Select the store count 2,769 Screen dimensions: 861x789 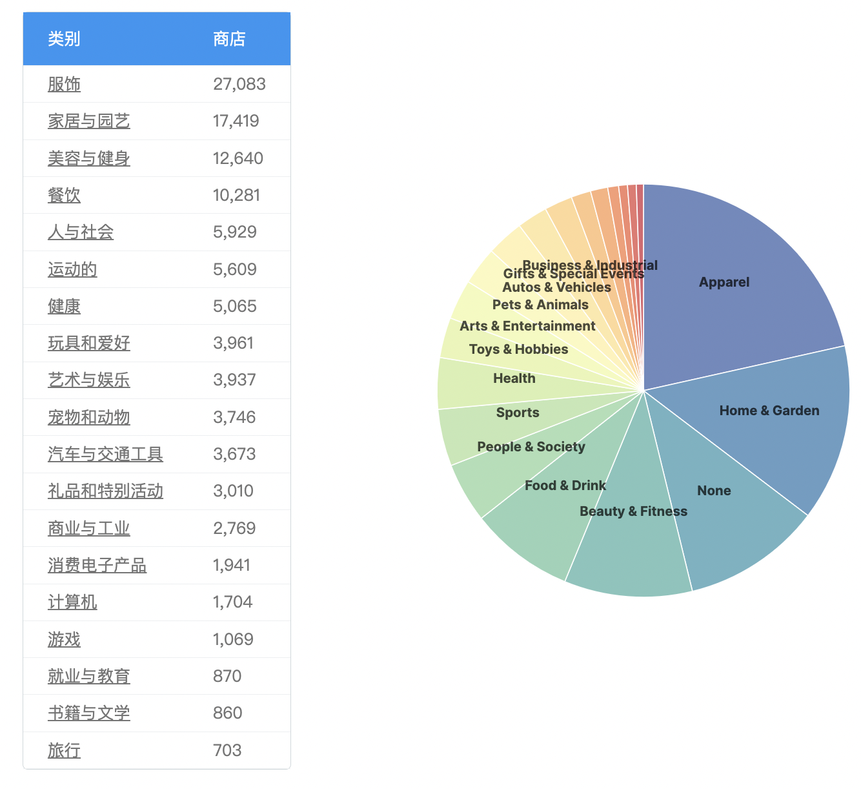[234, 528]
